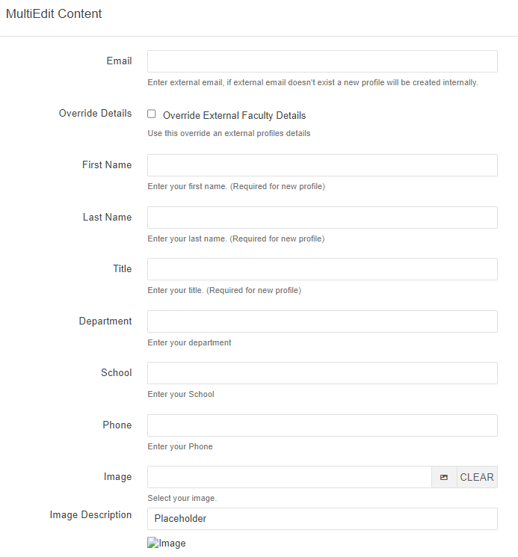
Task: Click the 'Select your image.' hint text
Action: pos(182,498)
